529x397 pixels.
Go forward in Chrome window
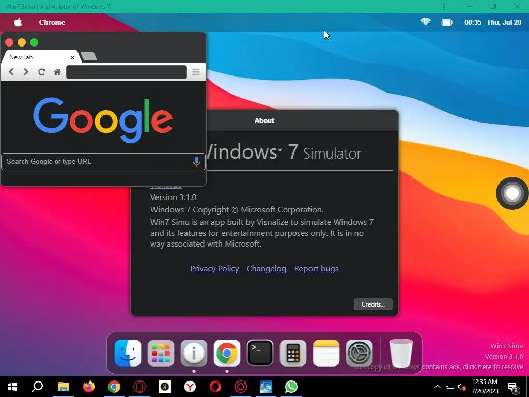[x=26, y=72]
